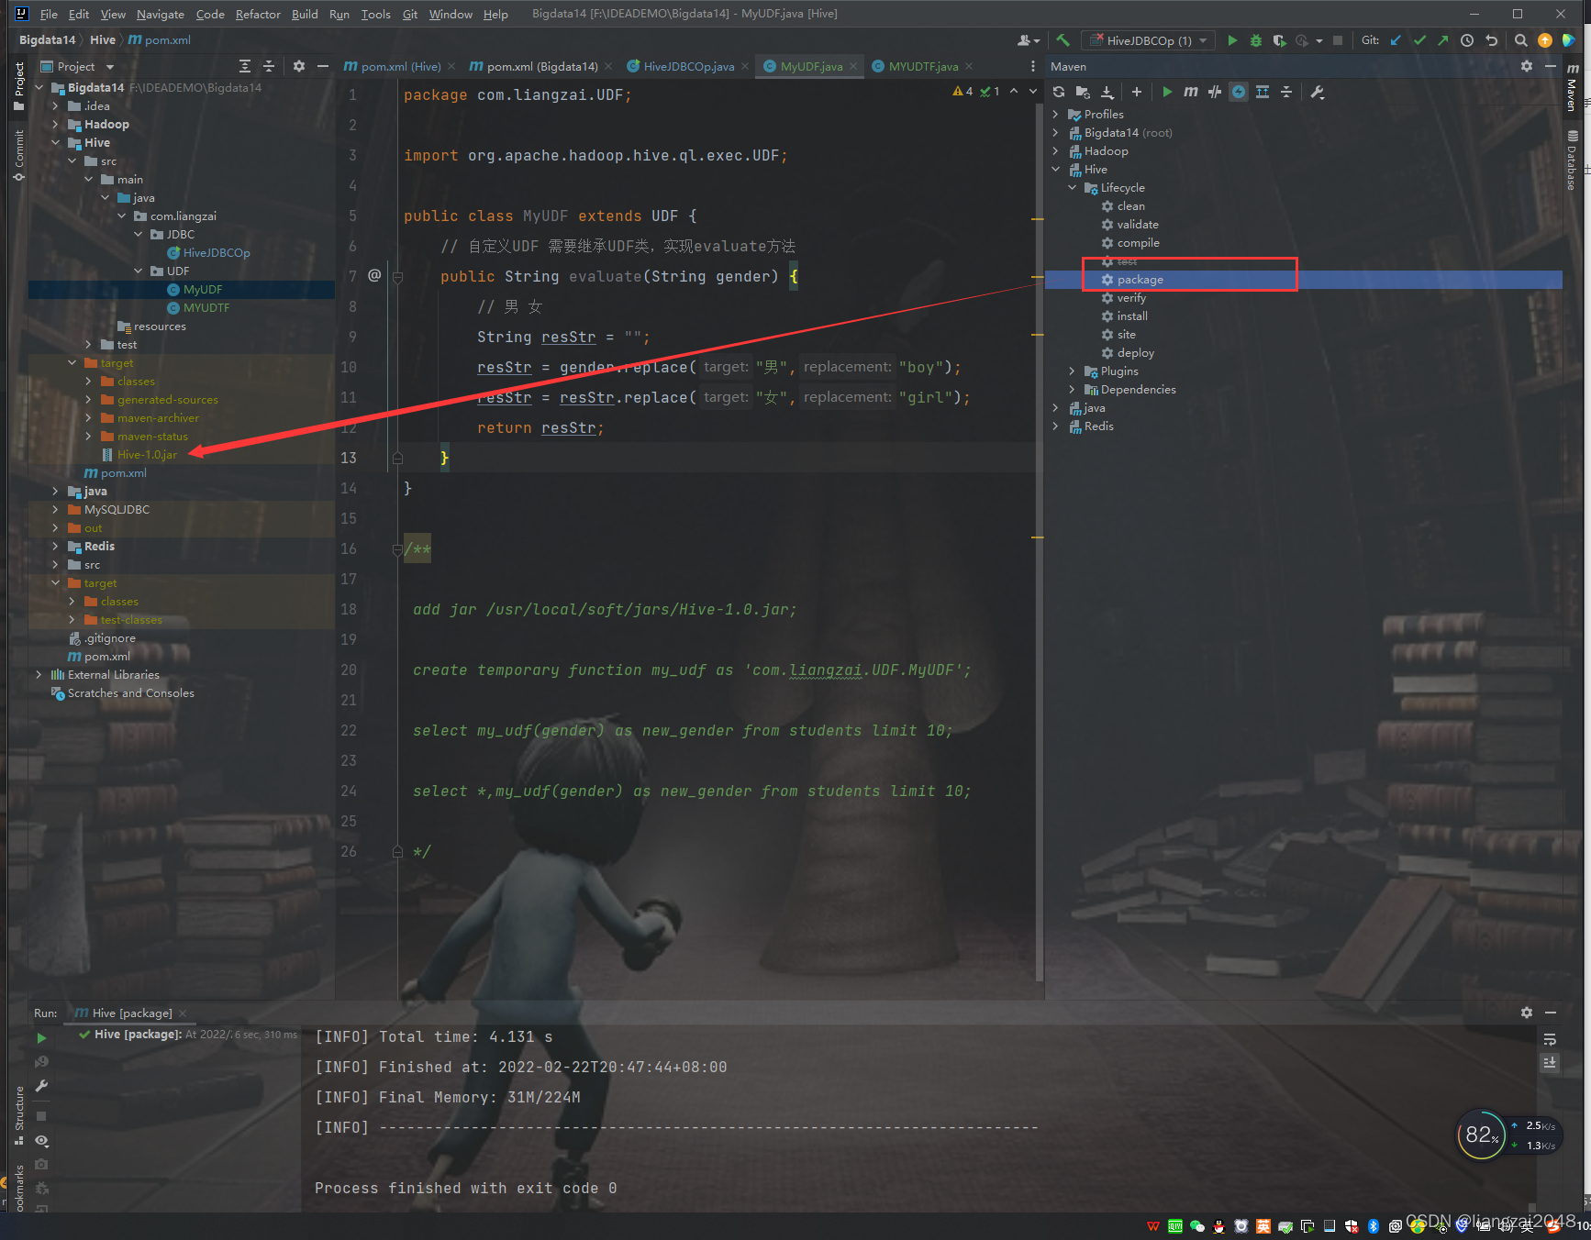Toggle the Database side stripe button

pos(1572,160)
